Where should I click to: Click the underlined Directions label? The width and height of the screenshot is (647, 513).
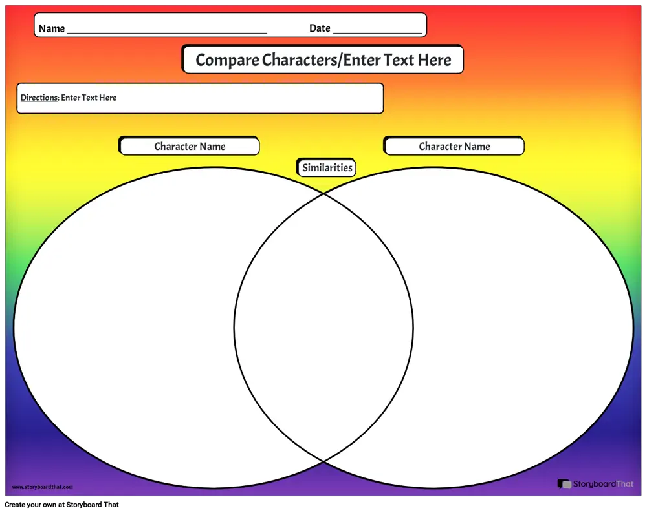tap(39, 98)
